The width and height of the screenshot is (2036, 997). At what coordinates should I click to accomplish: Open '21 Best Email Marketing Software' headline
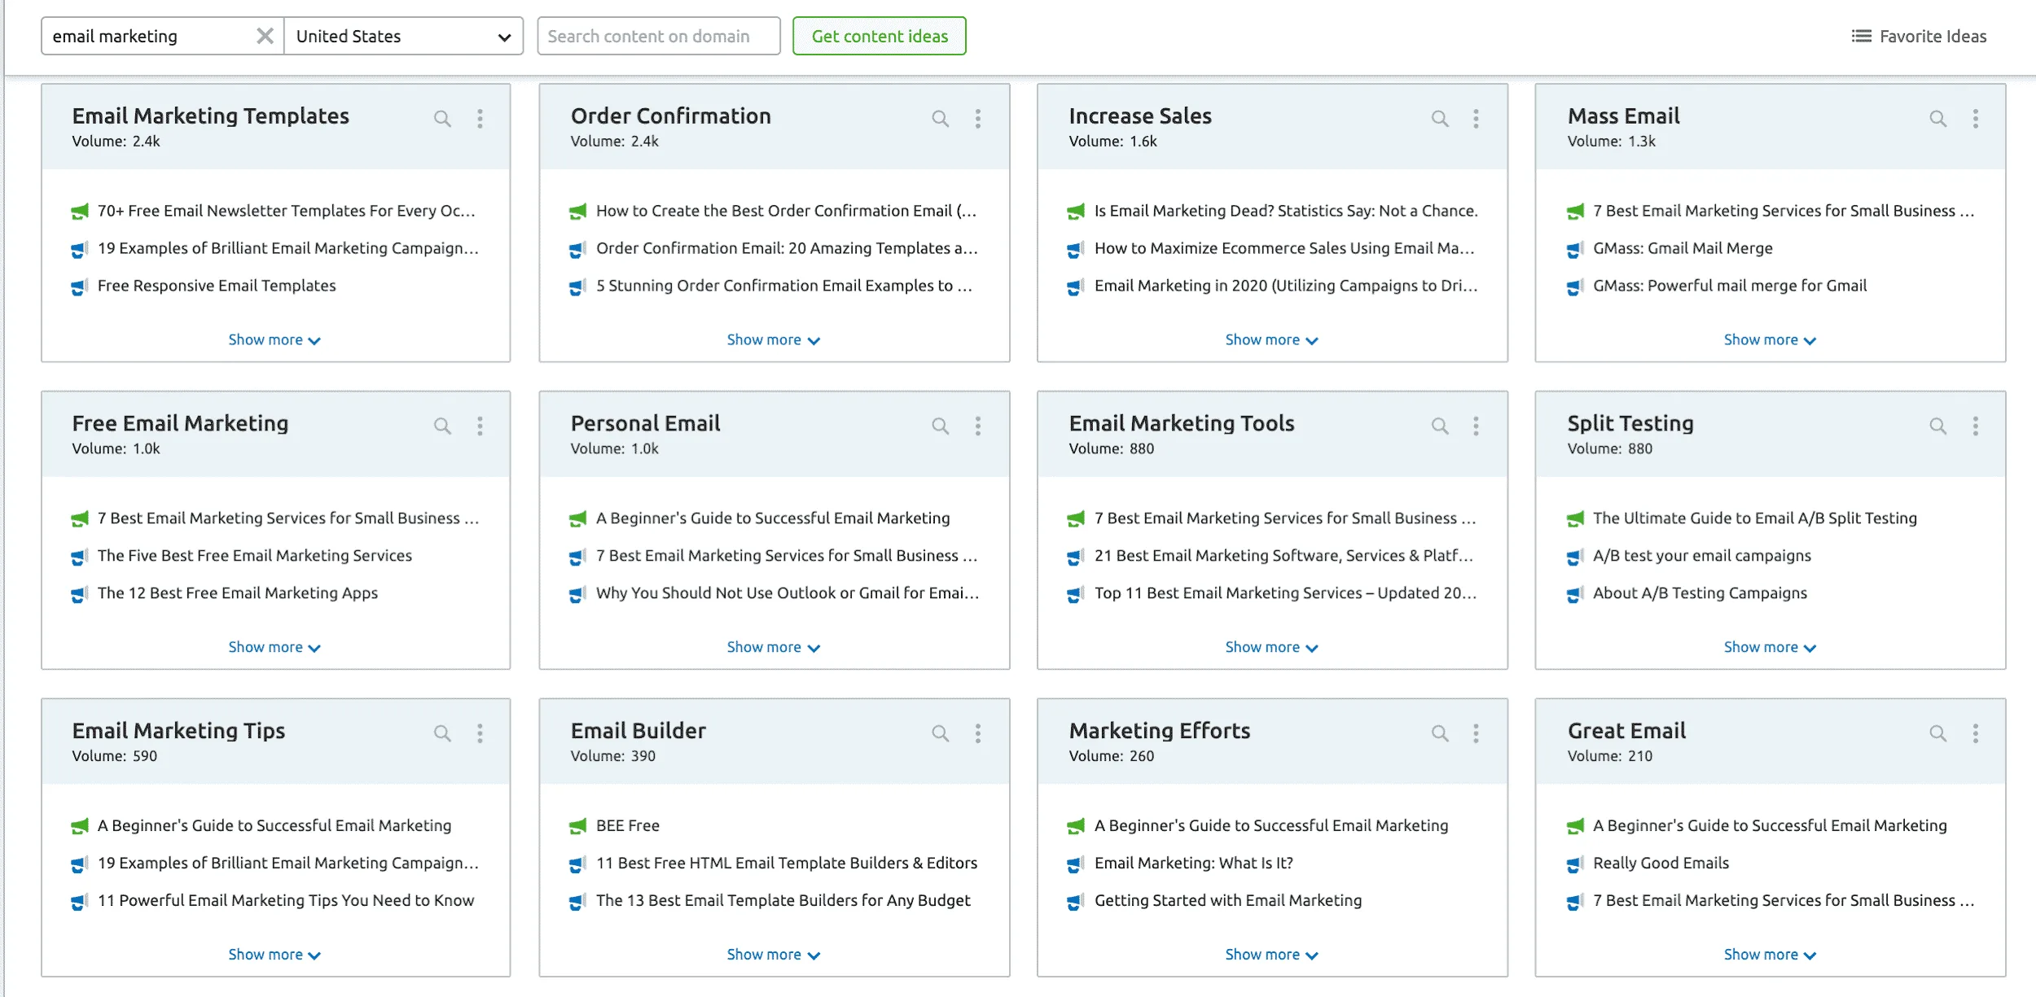click(1283, 556)
